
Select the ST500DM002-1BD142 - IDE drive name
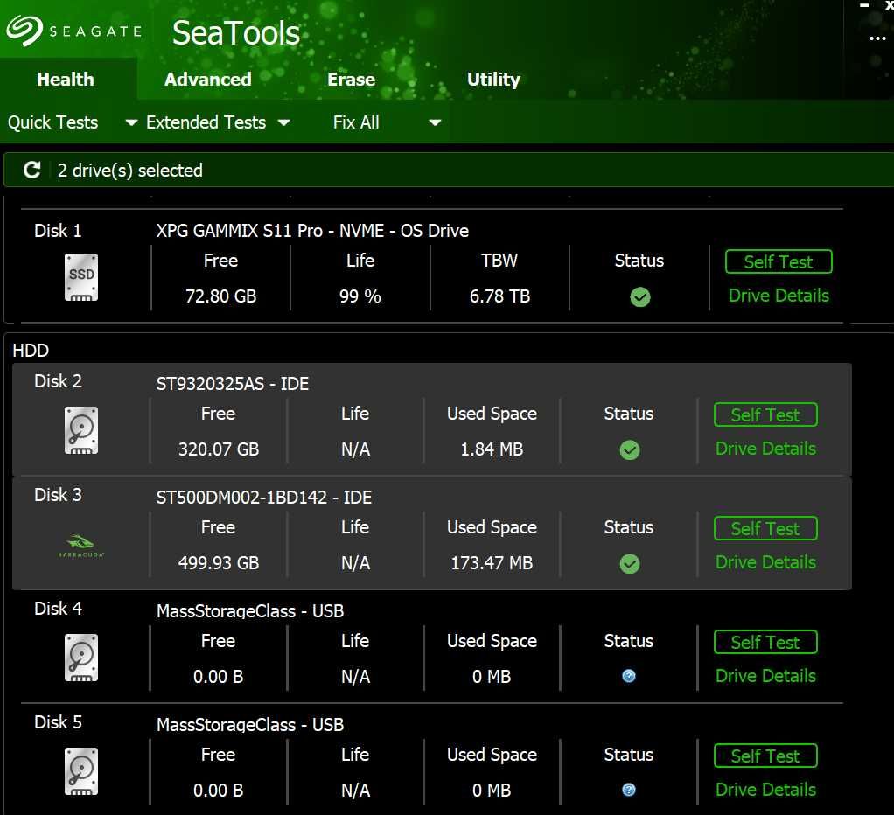tap(264, 497)
